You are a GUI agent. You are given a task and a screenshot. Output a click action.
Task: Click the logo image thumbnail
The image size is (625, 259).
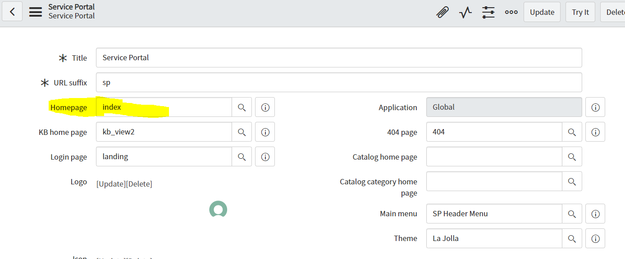click(218, 209)
